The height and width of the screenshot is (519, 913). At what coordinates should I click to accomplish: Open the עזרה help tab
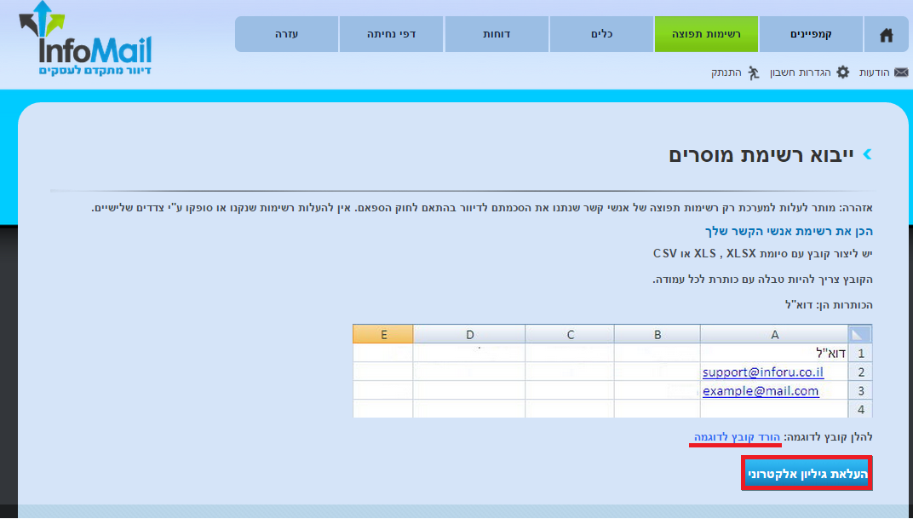286,34
